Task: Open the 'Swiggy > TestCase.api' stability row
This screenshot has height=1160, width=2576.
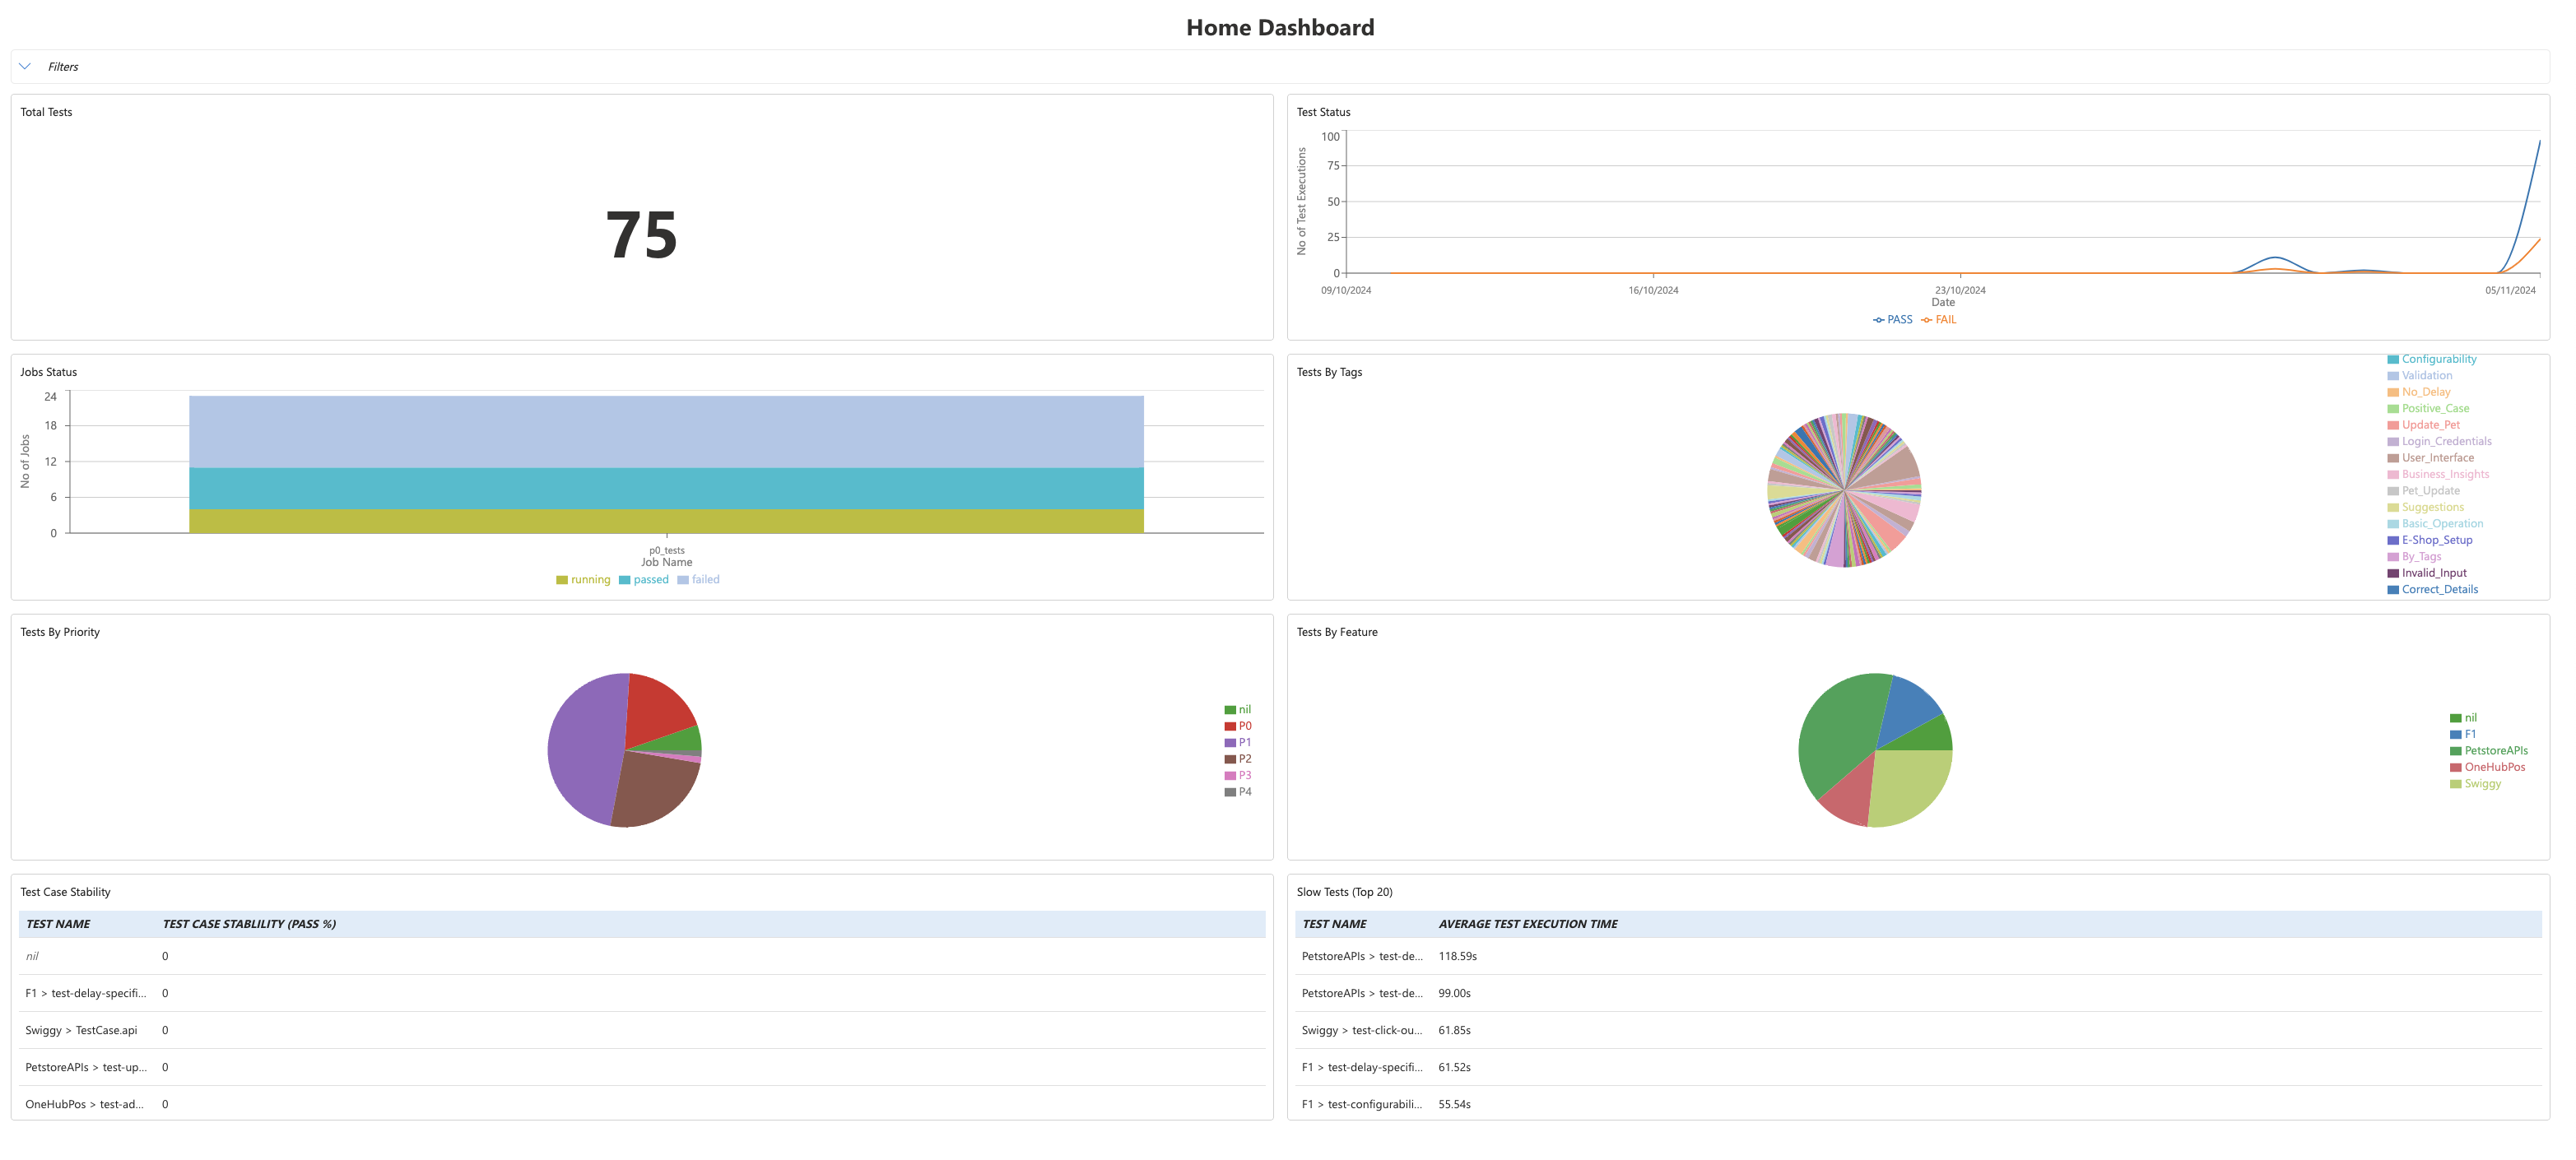Action: pos(83,1030)
